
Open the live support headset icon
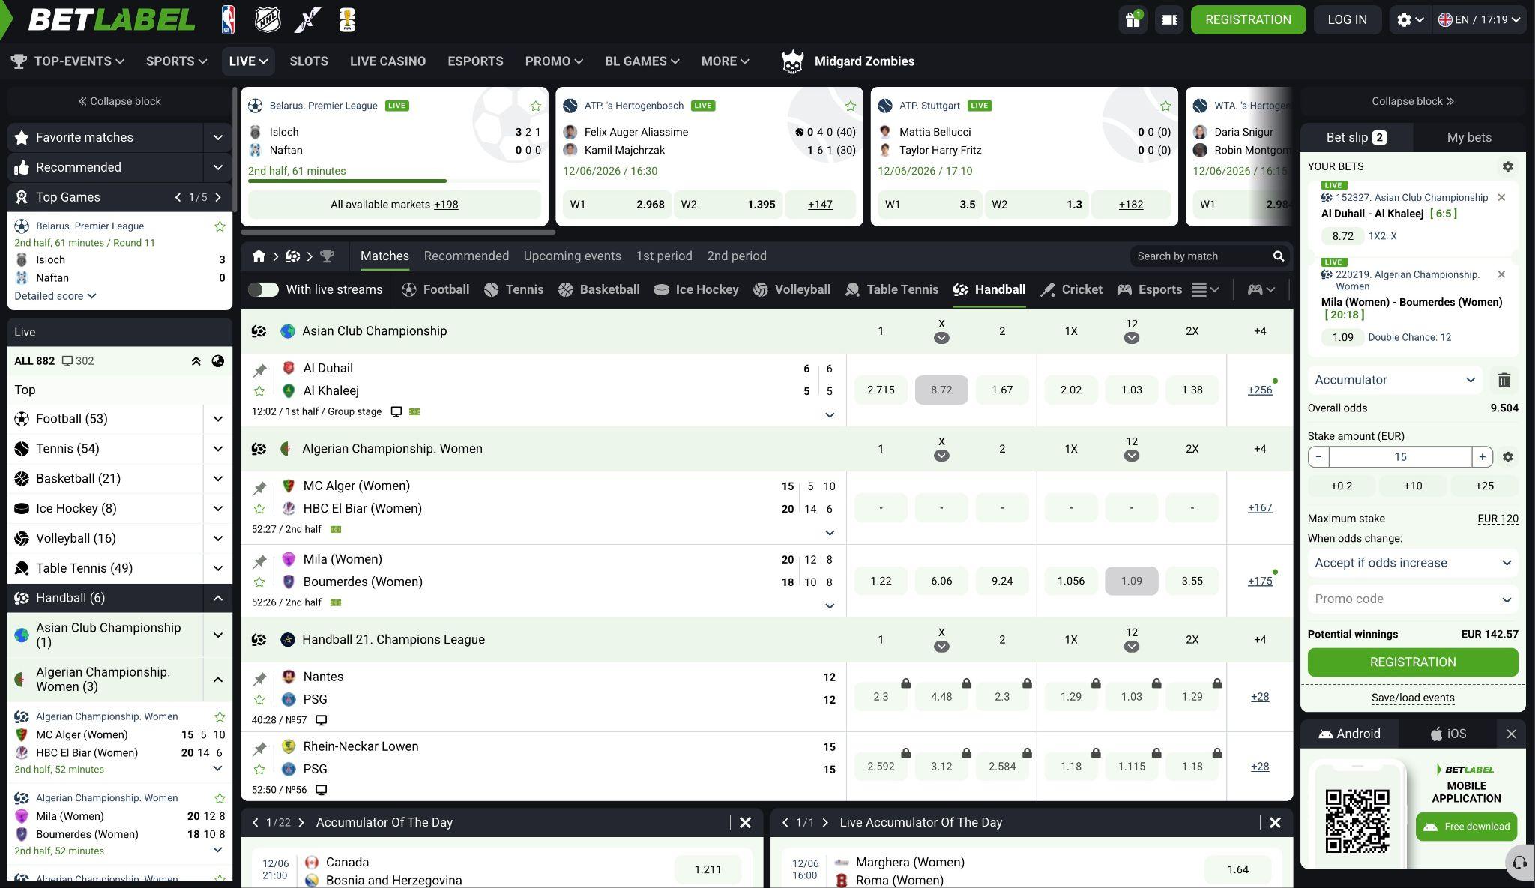tap(1519, 863)
